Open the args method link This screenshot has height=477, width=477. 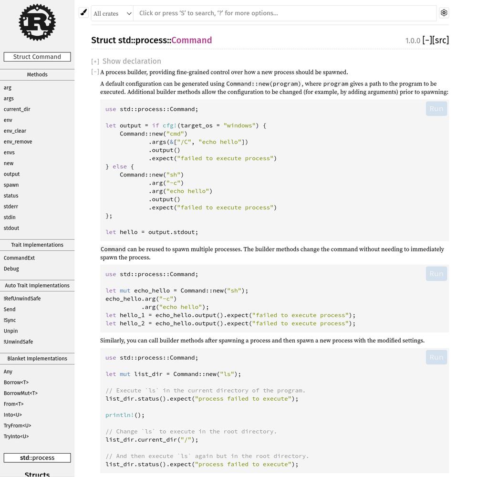click(9, 98)
